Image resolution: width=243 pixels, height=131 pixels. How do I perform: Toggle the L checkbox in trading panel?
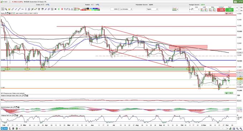[235, 10]
